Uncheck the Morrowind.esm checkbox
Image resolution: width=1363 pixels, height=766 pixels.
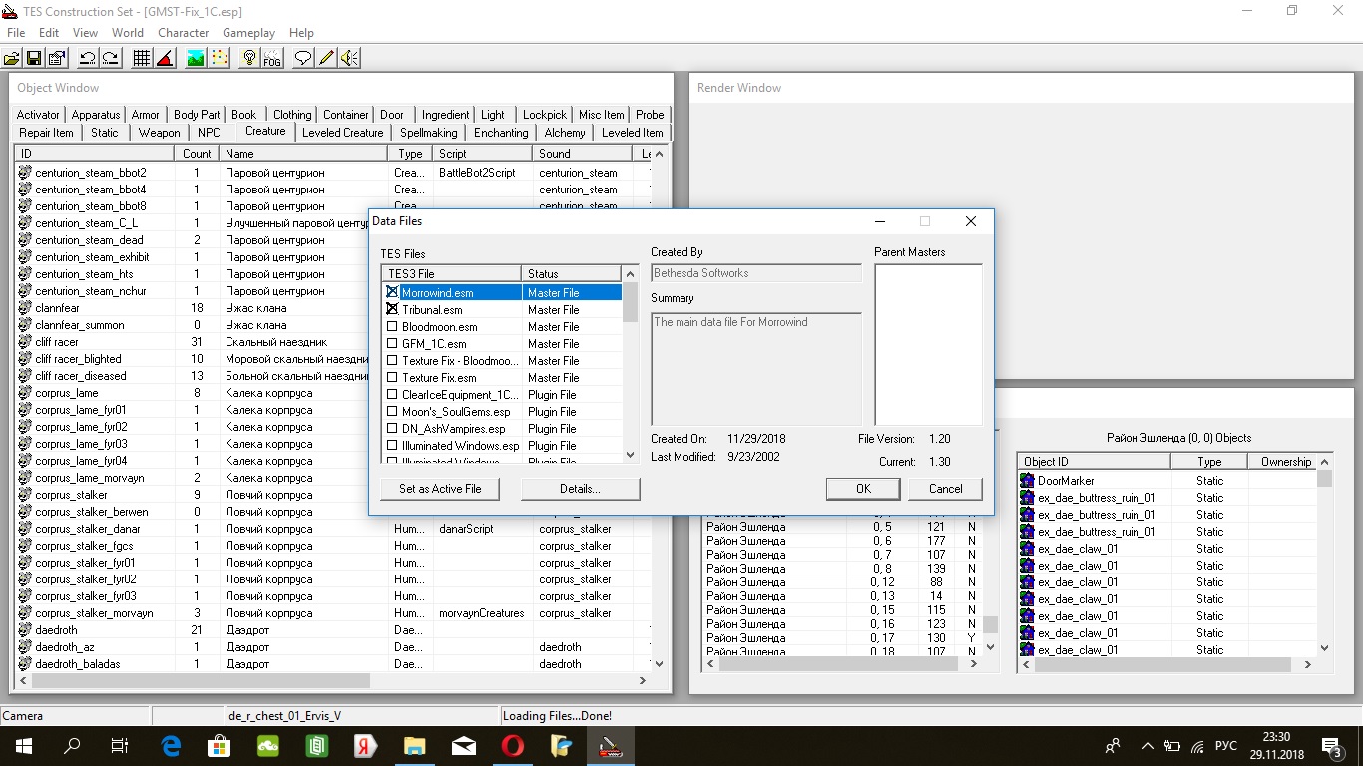tap(392, 293)
